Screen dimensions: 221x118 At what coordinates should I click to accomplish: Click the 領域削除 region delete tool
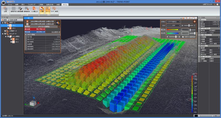point(27,10)
